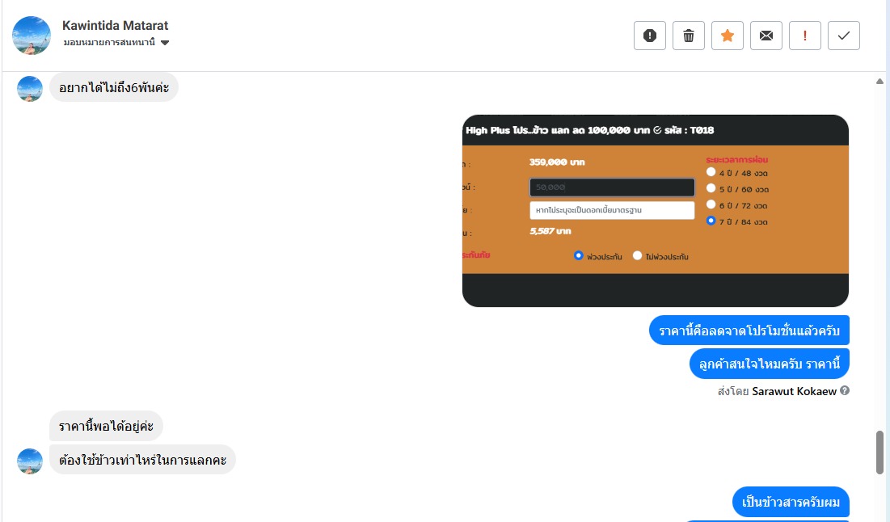Toggle the orange star follow-up icon
The width and height of the screenshot is (890, 522).
pyautogui.click(x=727, y=36)
